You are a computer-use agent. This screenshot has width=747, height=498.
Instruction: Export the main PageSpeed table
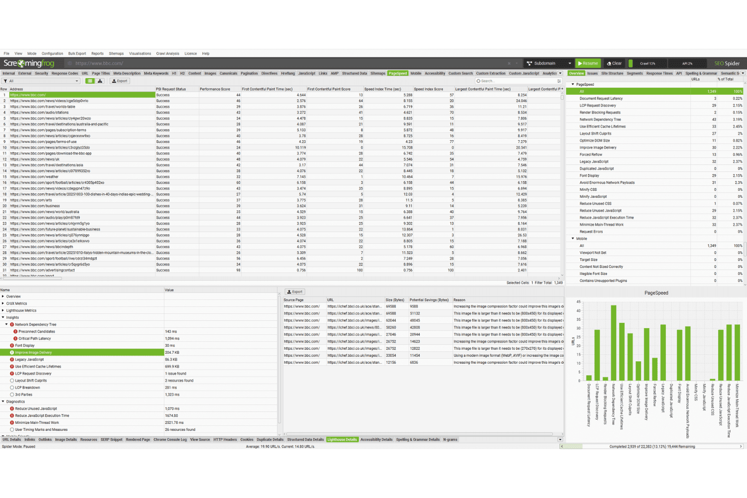pos(120,81)
